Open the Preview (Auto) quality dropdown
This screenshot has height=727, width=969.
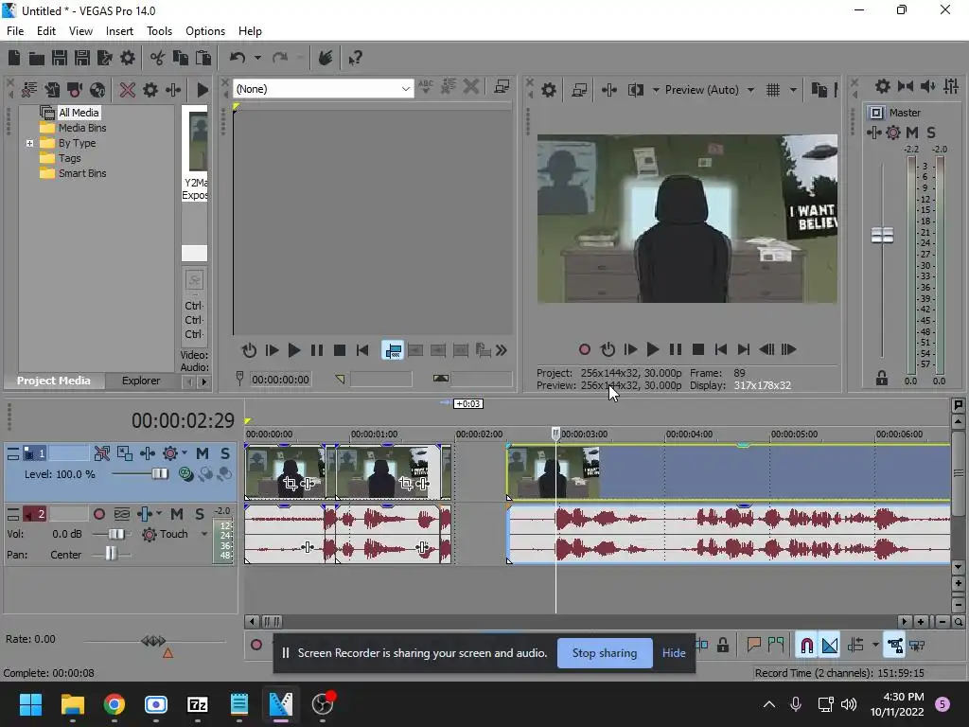[750, 90]
